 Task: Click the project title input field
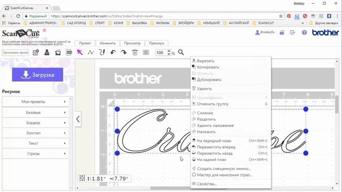click(x=15, y=52)
